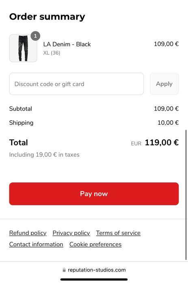This screenshot has height=284, width=188.
Task: Click the Including 19,00 € in taxes note
Action: [44, 155]
